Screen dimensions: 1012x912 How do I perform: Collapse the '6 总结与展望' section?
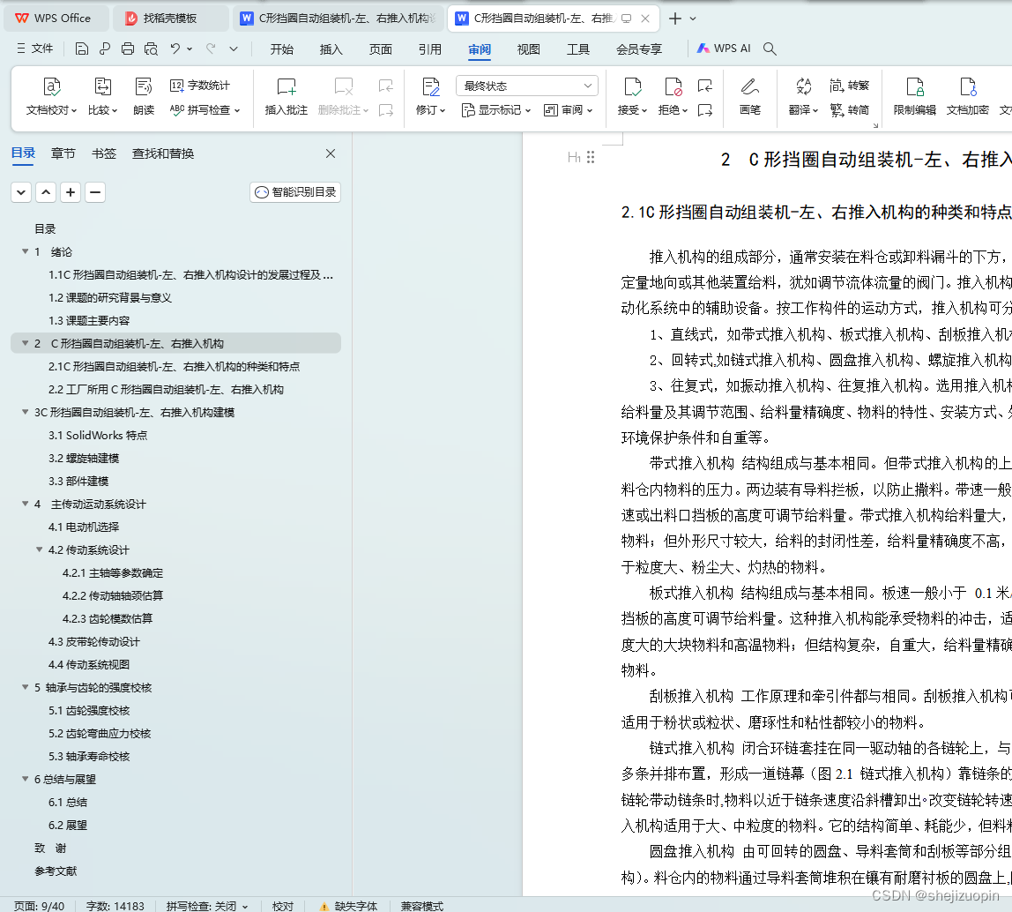coord(26,779)
